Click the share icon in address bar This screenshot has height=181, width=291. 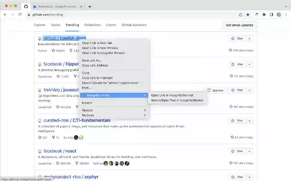(x=241, y=14)
